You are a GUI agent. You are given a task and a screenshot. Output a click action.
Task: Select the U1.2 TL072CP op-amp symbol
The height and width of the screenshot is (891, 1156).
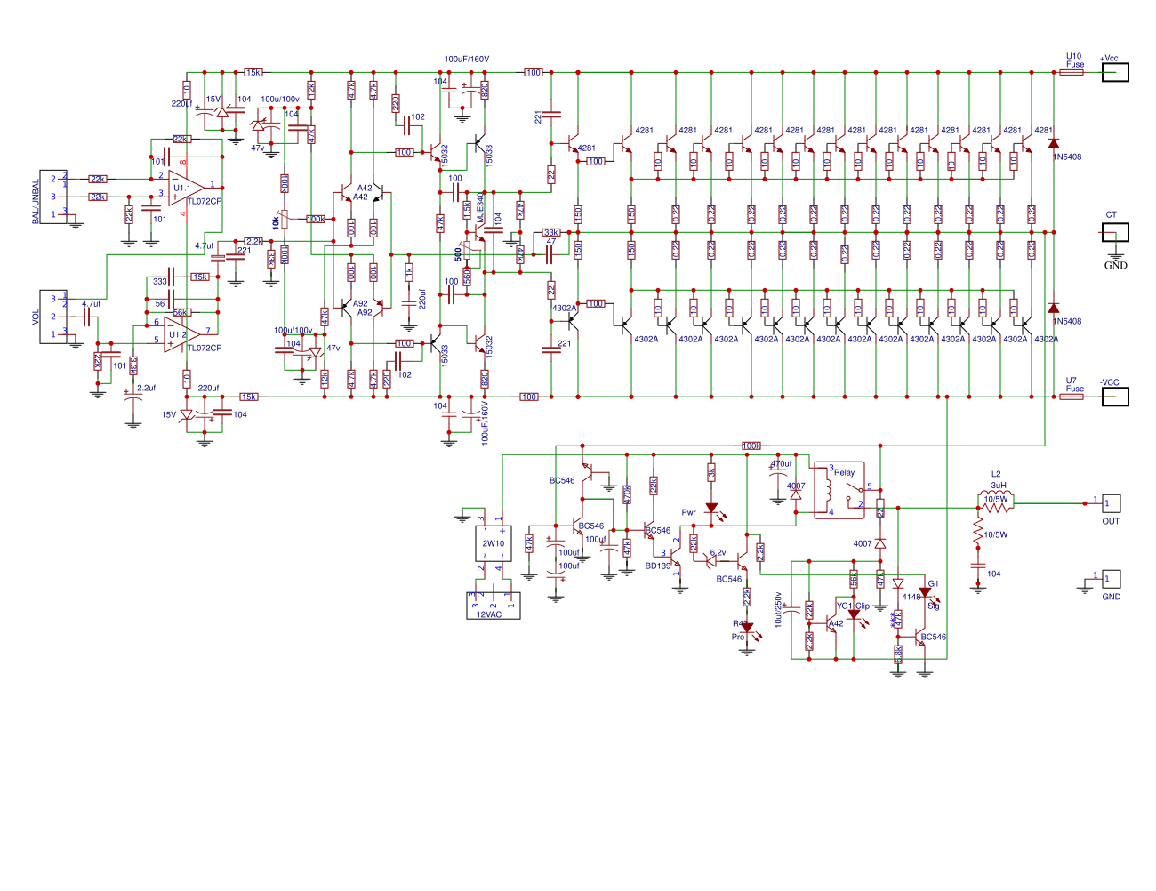pyautogui.click(x=181, y=334)
